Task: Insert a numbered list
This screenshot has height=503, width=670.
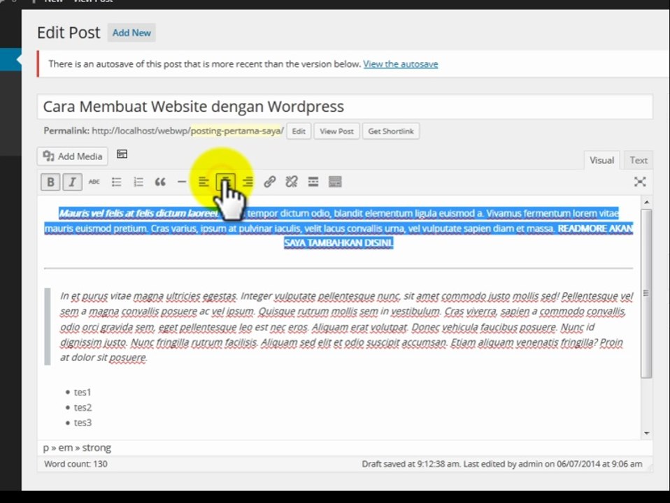Action: point(138,182)
